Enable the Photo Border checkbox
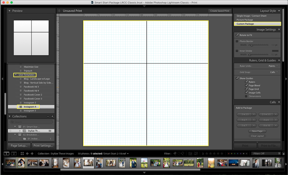 tap(237, 41)
